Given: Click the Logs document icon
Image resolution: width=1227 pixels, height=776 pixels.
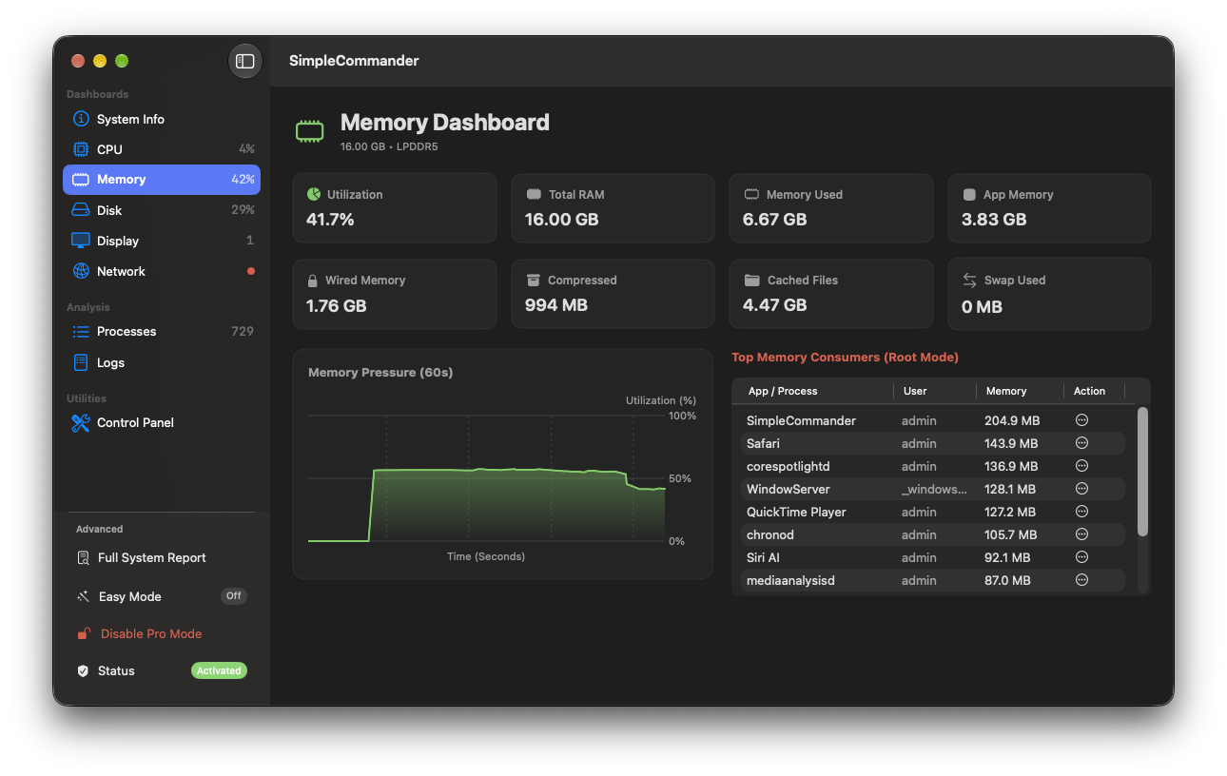Looking at the screenshot, I should [81, 362].
